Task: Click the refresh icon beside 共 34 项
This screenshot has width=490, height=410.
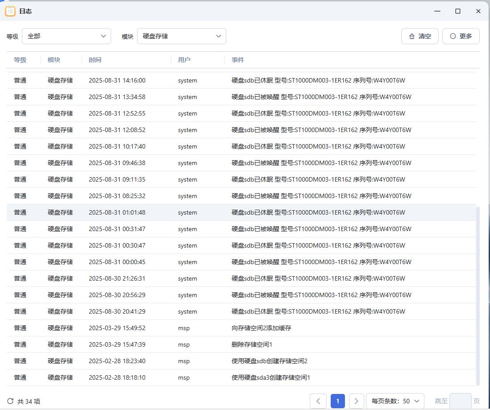Action: tap(11, 401)
